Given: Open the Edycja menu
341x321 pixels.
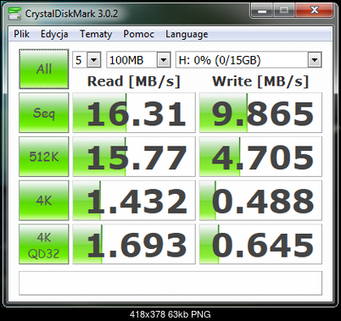Looking at the screenshot, I should click(54, 34).
